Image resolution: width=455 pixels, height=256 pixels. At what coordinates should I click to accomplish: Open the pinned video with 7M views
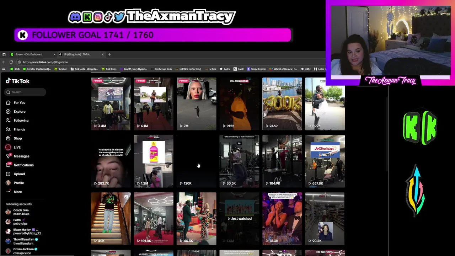(197, 104)
